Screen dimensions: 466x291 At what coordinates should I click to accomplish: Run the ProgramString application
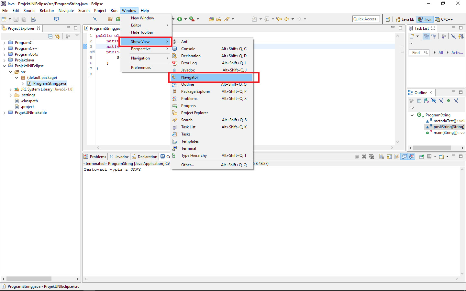pyautogui.click(x=180, y=19)
